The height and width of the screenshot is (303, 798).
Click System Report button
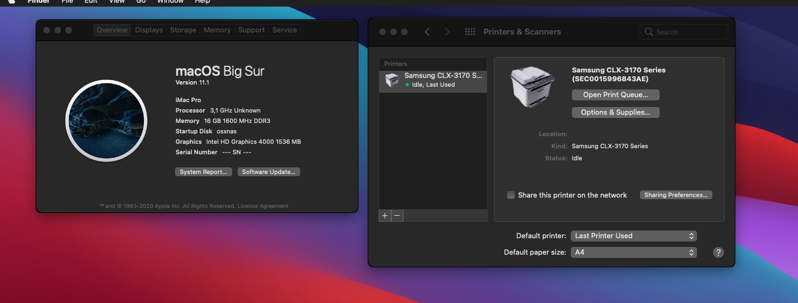(x=204, y=172)
